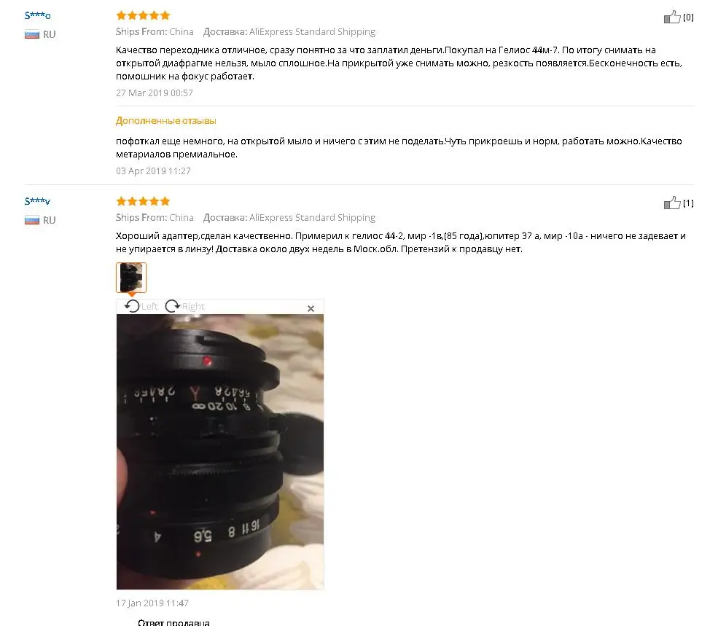Click the Russian flag beside S***v

pos(32,220)
